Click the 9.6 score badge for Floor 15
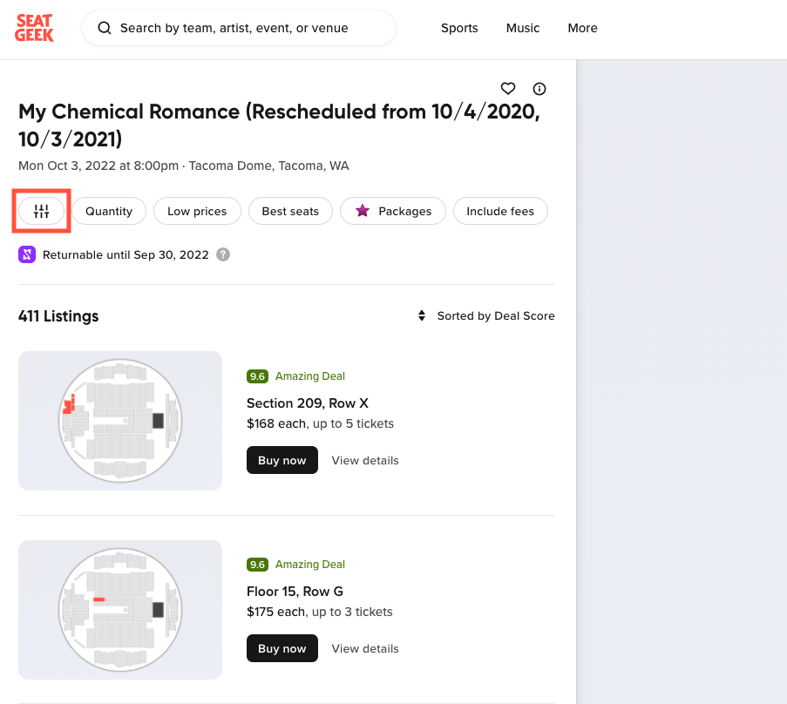 pyautogui.click(x=257, y=565)
